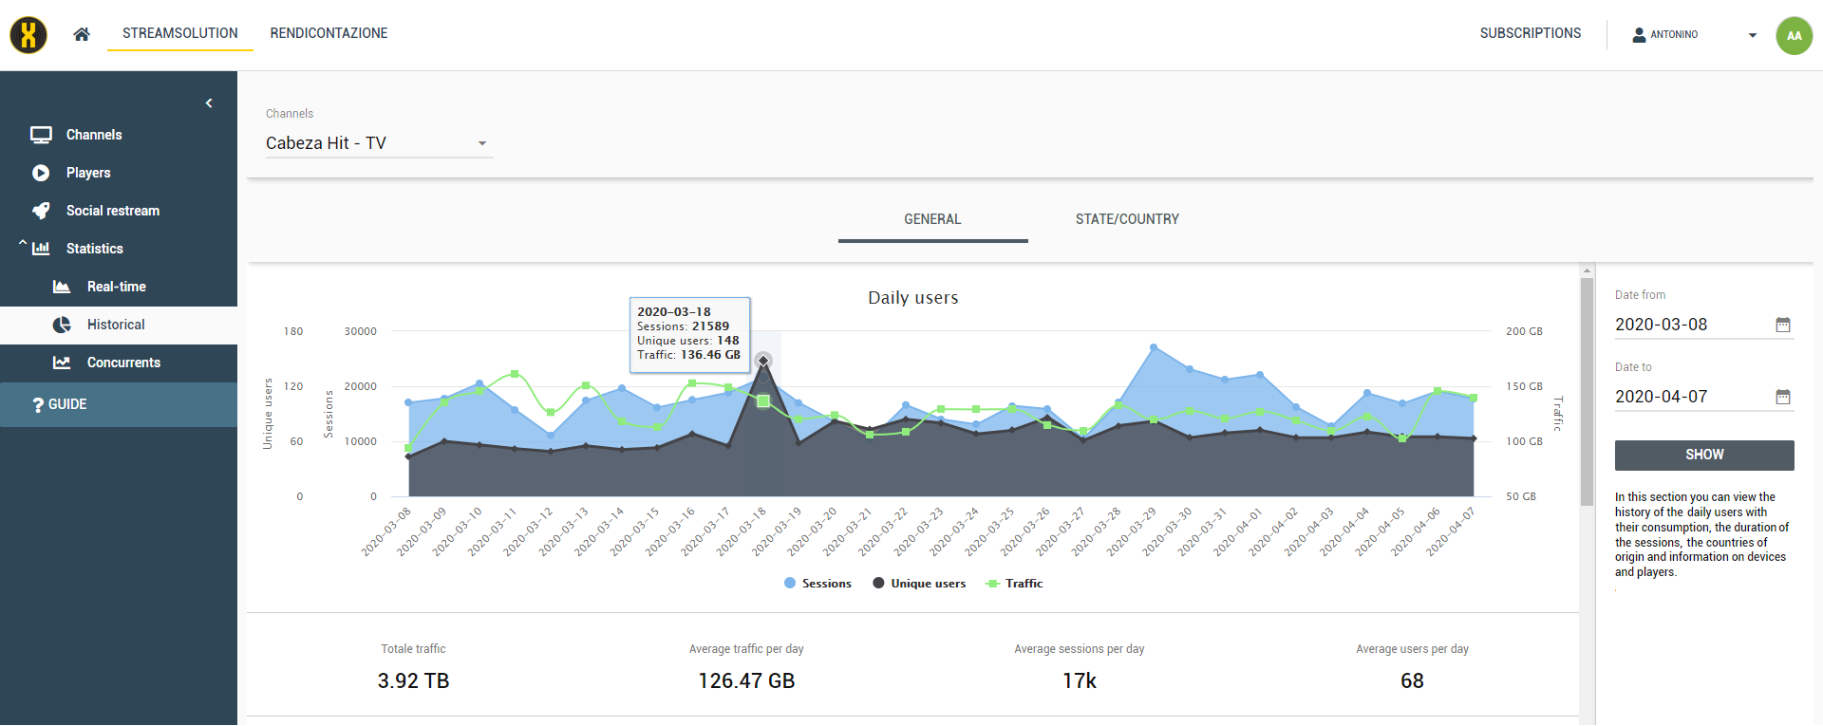Open calendar picker for Date to
The height and width of the screenshot is (726, 1823).
1783,397
